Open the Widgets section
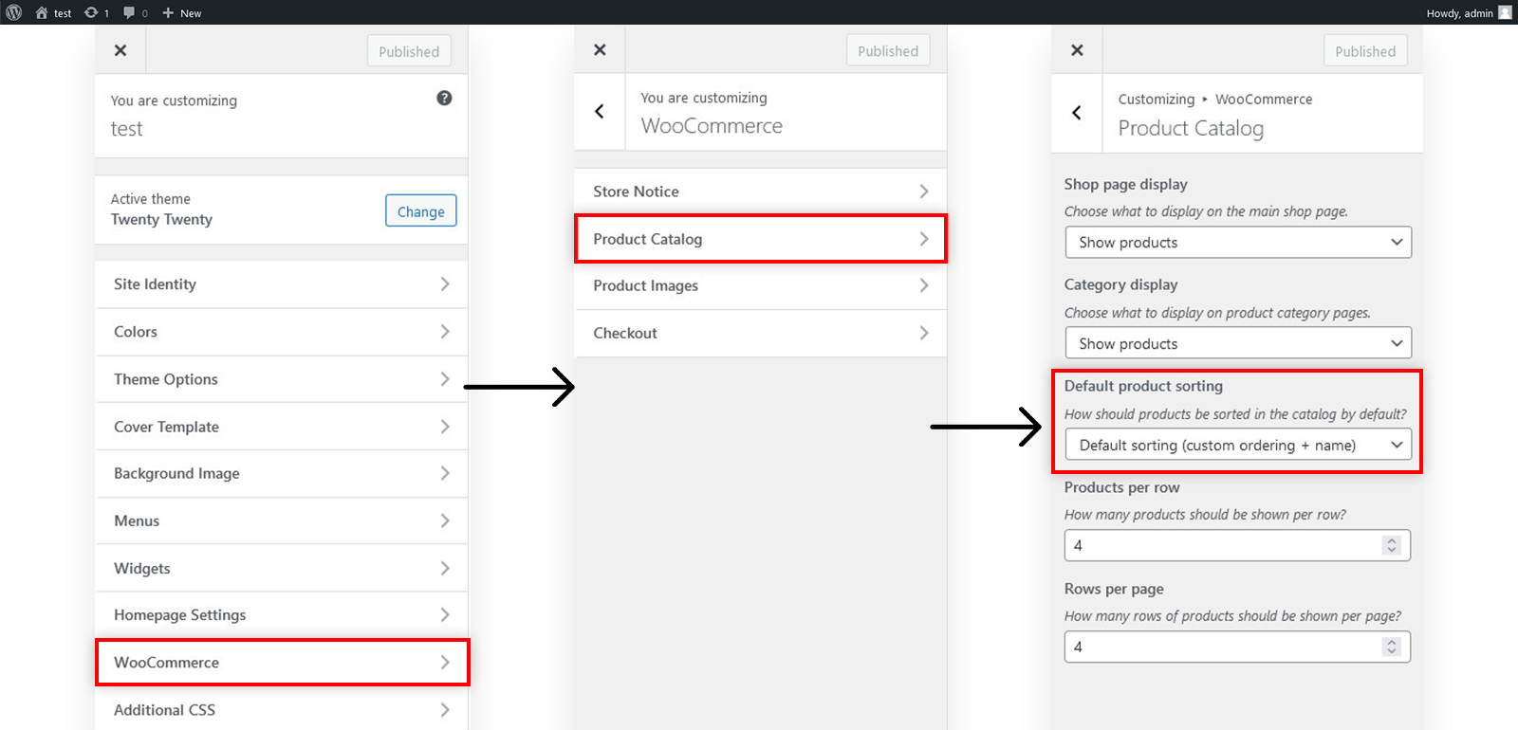This screenshot has width=1518, height=730. point(282,568)
